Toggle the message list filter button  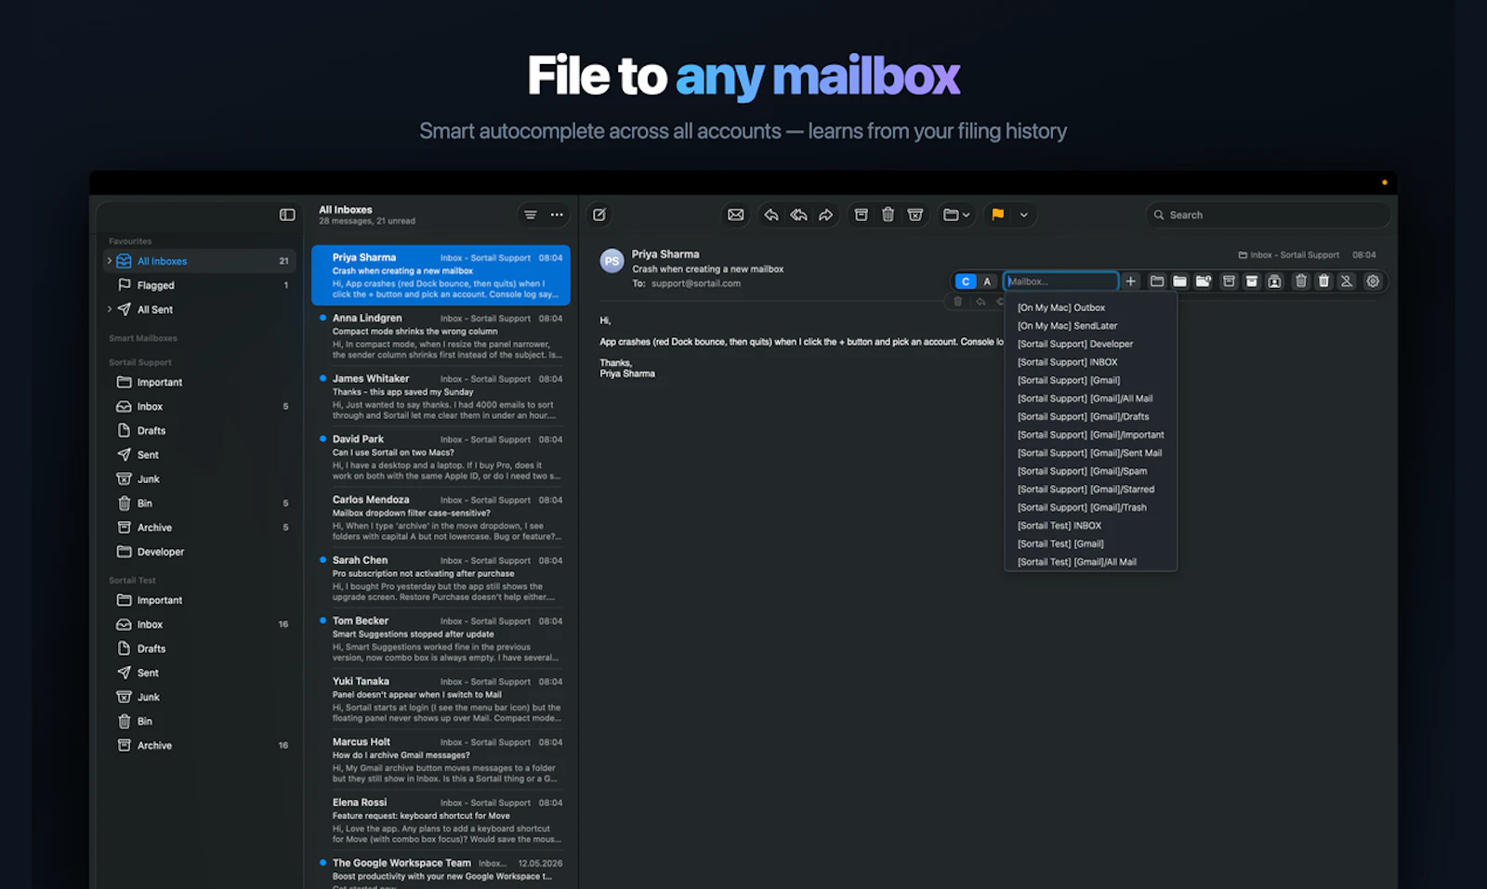tap(530, 215)
